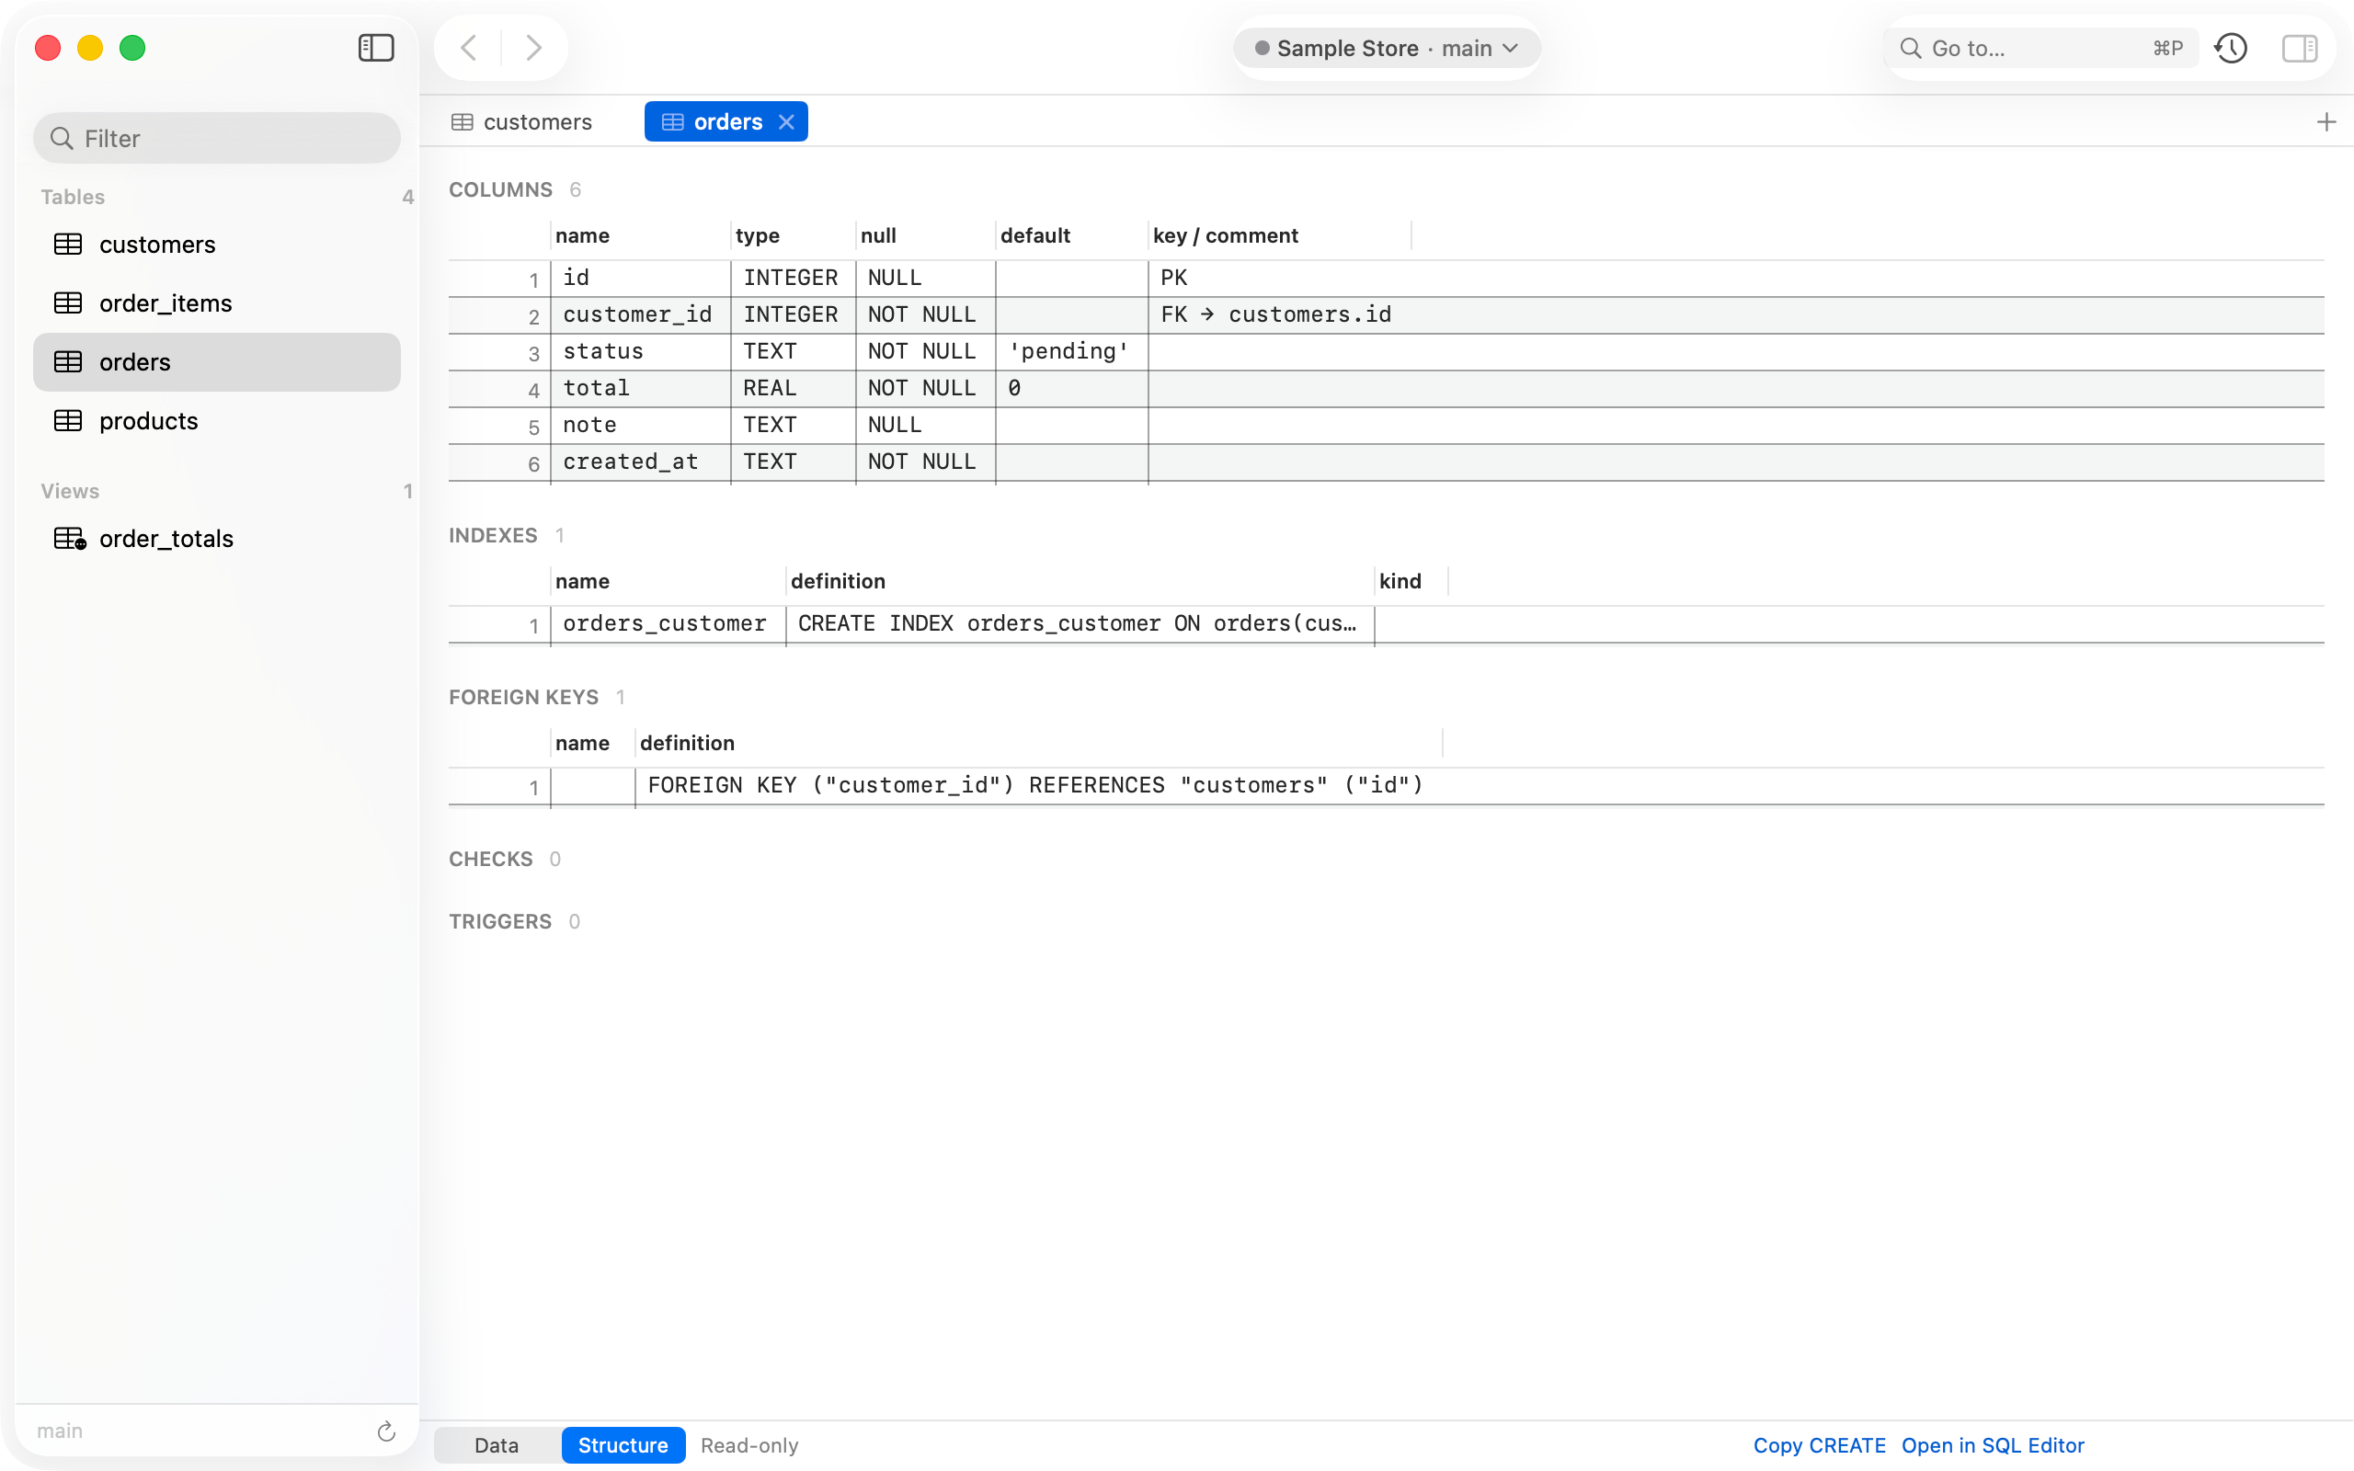
Task: Click the note column name cell
Action: (641, 425)
